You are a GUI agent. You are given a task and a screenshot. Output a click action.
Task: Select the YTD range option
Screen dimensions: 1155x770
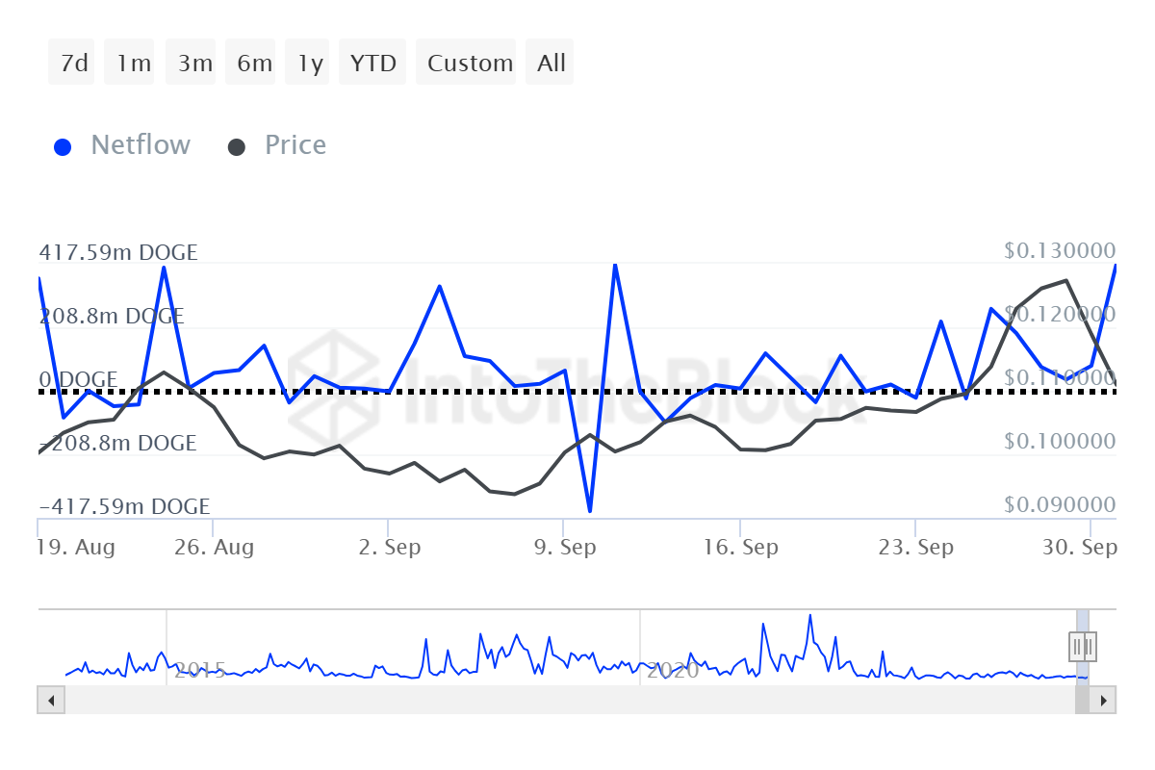[373, 63]
